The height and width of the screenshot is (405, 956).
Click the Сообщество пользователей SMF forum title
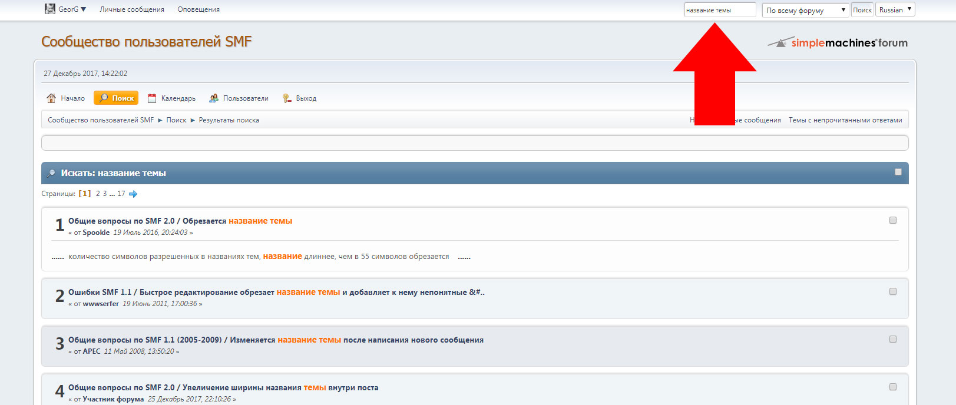pyautogui.click(x=147, y=42)
